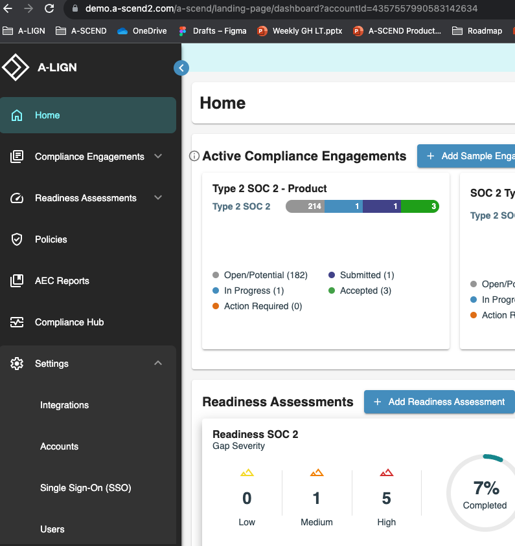This screenshot has width=515, height=546.
Task: Open Single Sign-On (SSO) settings
Action: click(x=86, y=488)
